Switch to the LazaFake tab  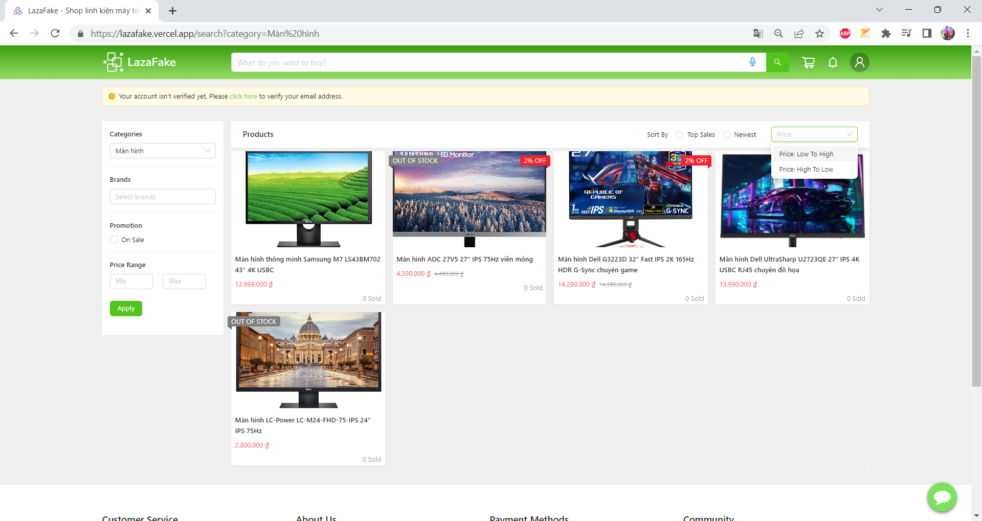(82, 11)
